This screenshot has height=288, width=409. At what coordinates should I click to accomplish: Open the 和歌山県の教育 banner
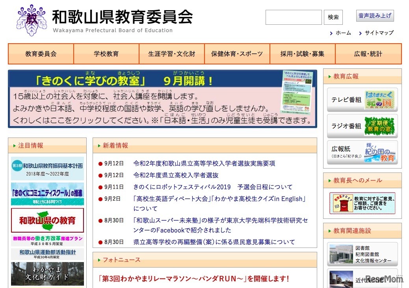pyautogui.click(x=47, y=219)
